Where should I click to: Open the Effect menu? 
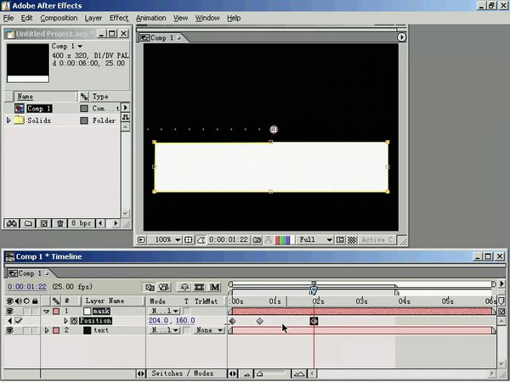[119, 18]
